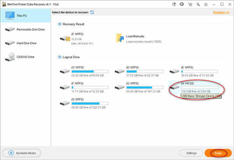The width and height of the screenshot is (234, 160).
Task: Open the hamburger menu icon
Action: pos(206,4)
